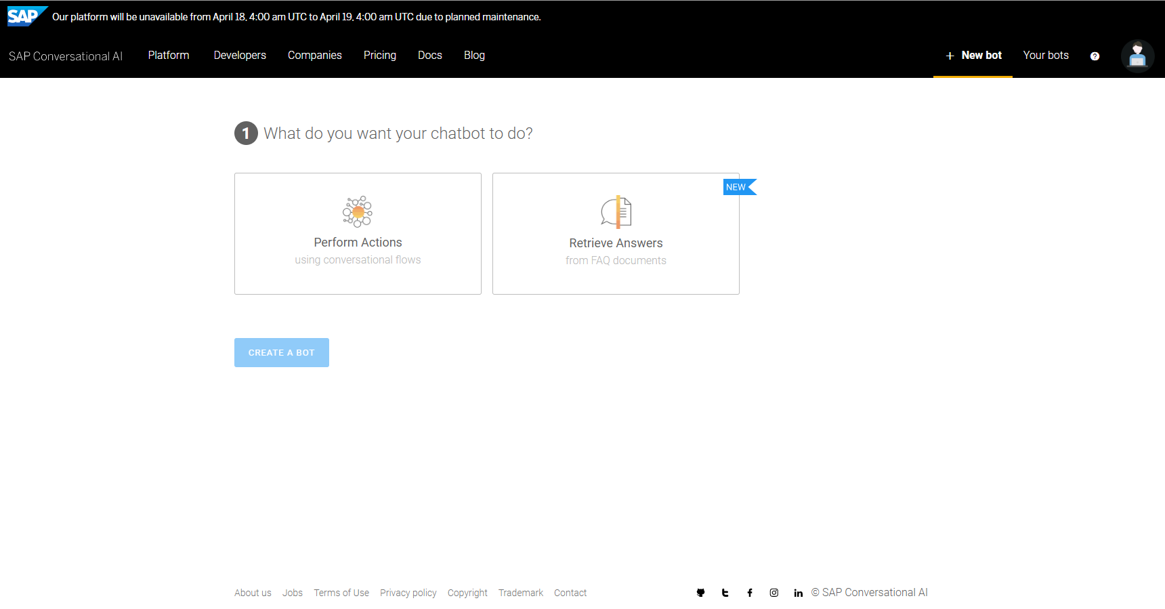Open the Privacy policy link
1165x609 pixels.
[408, 593]
